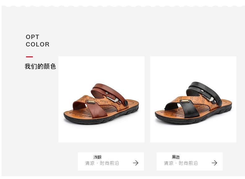Image resolution: width=245 pixels, height=179 pixels.
Task: Click the 黑色 color option card
Action: point(189,161)
